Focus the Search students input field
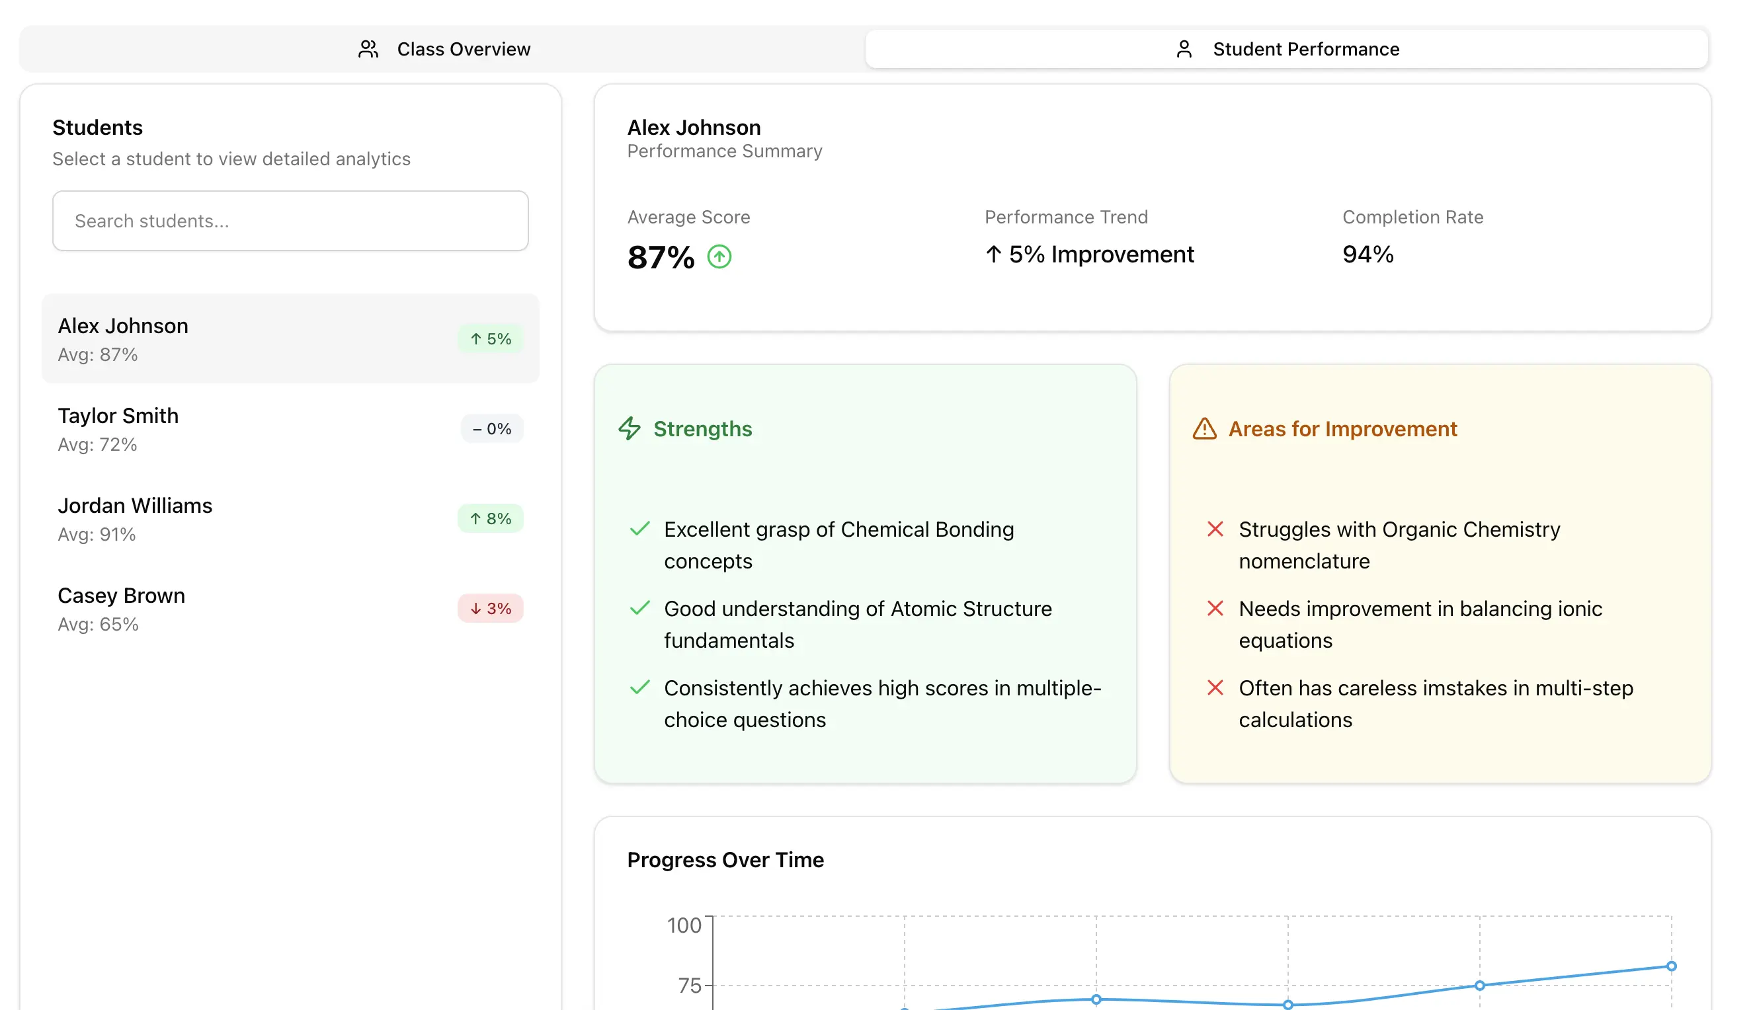Screen dimensions: 1755x1010 coord(290,221)
